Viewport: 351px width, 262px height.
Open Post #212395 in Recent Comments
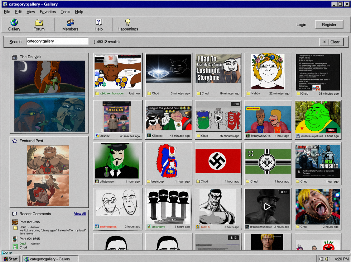(30, 222)
